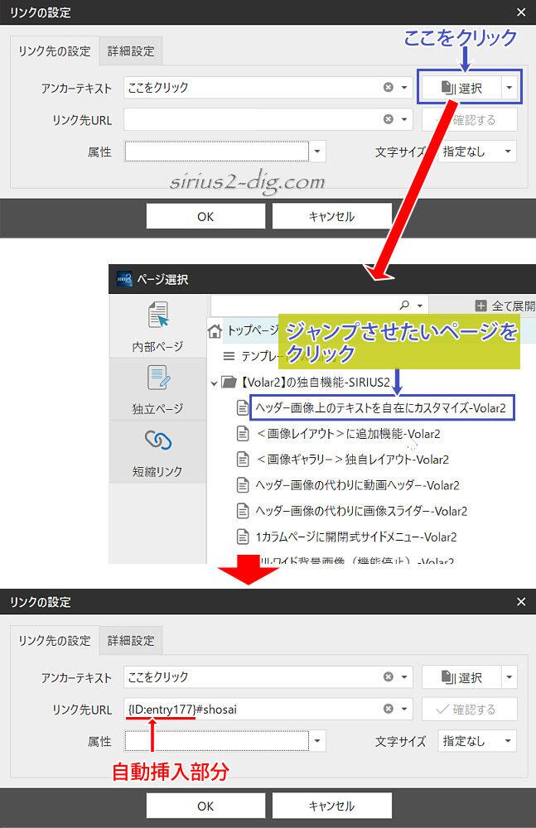This screenshot has height=828, width=536.
Task: Click the empty リンク先URL input field
Action: tap(253, 119)
